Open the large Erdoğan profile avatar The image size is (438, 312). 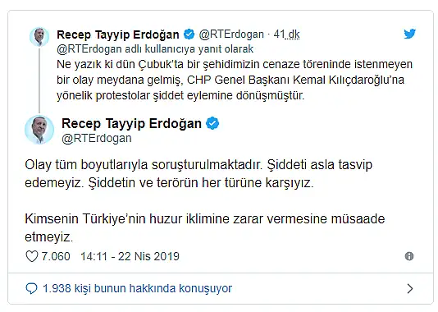[x=39, y=130]
